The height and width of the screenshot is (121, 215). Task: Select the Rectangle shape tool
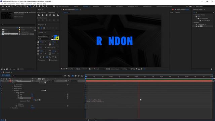[25, 6]
